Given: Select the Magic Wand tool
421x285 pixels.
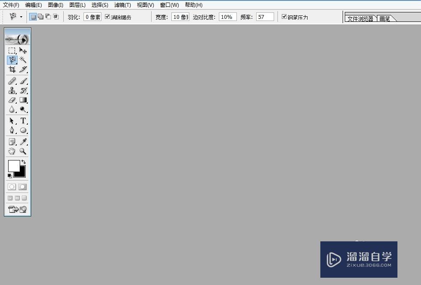Looking at the screenshot, I should tap(23, 60).
